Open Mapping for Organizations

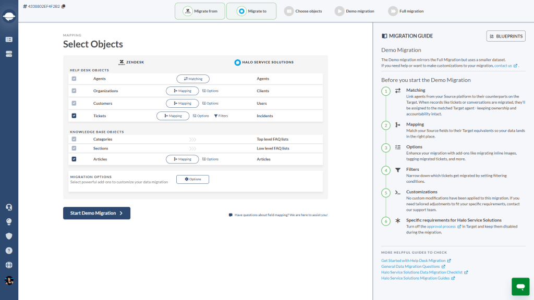point(182,91)
